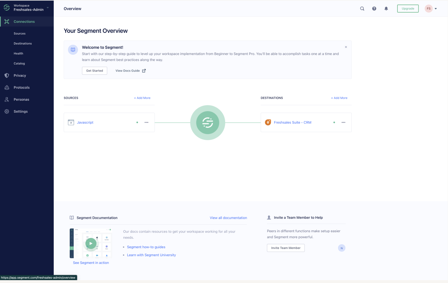Open the Privacy section
Image resolution: width=448 pixels, height=283 pixels.
tap(20, 76)
